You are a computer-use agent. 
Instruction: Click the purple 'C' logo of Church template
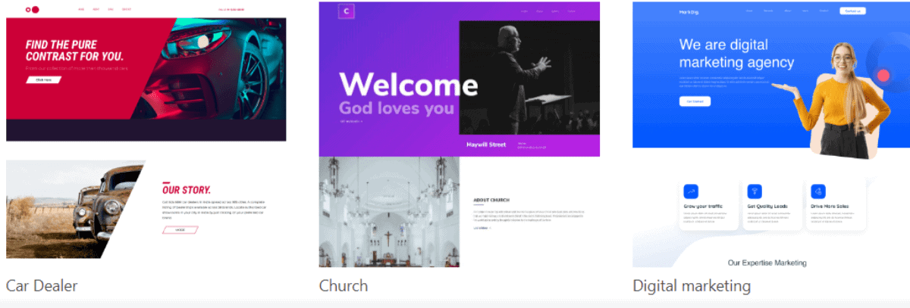point(347,11)
